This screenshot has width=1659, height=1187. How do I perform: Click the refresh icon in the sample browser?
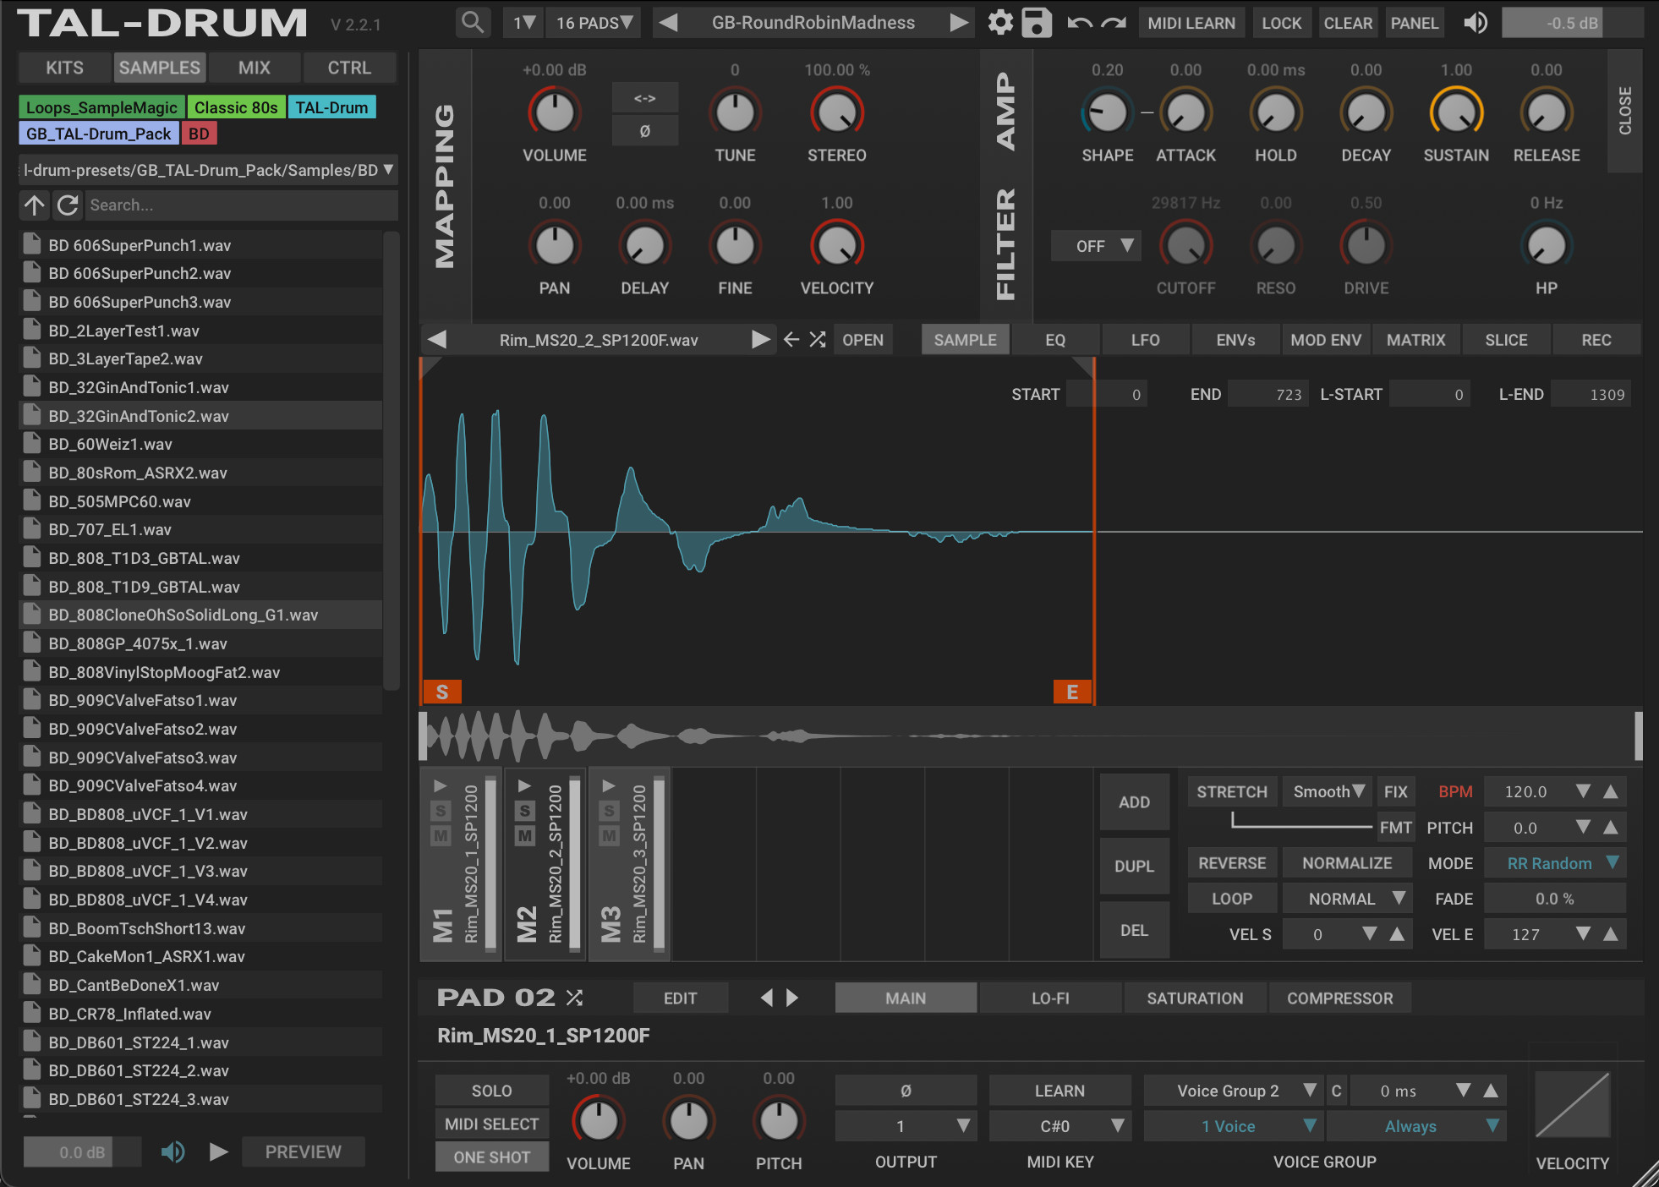(68, 205)
